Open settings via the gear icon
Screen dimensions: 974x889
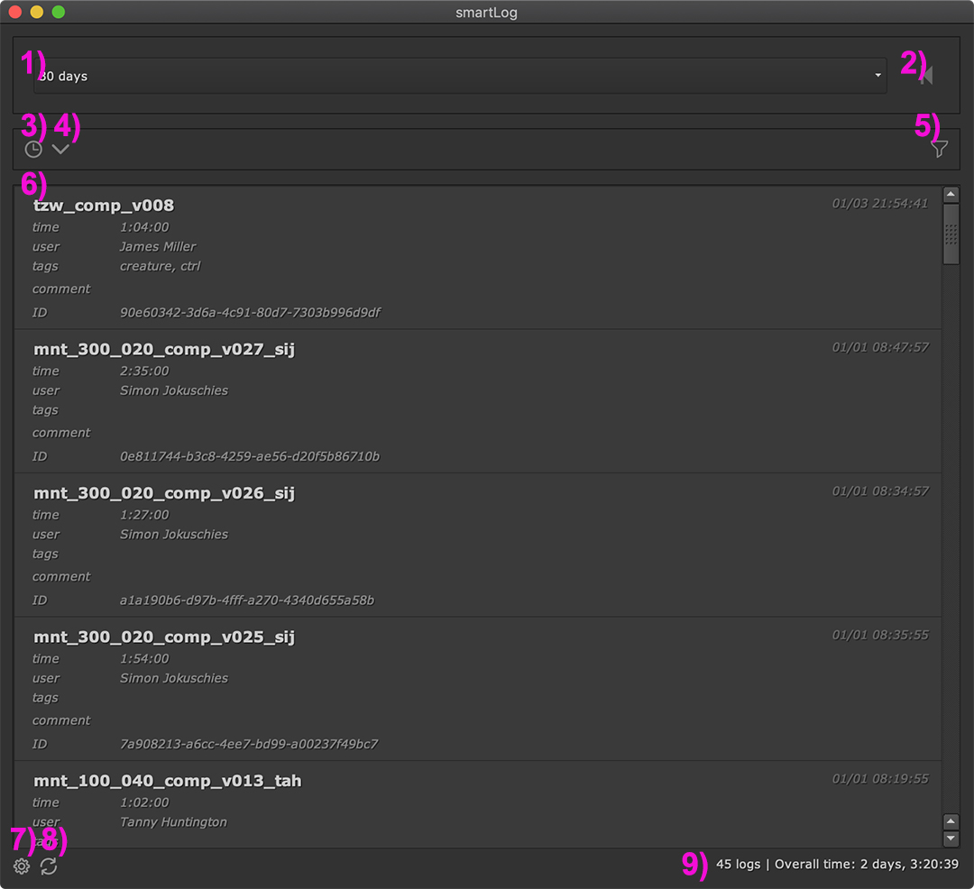(22, 866)
